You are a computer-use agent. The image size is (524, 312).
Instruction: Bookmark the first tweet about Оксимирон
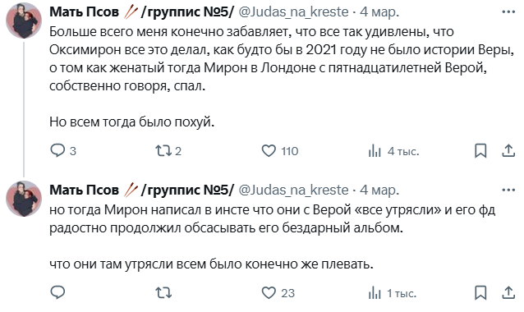[480, 150]
